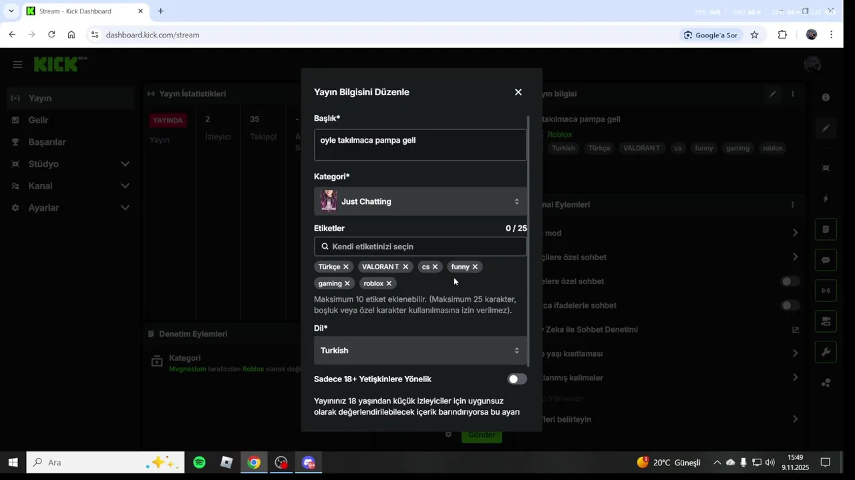The width and height of the screenshot is (855, 480).
Task: Click the pencil edit icon in Yayın bilgisi
Action: (x=773, y=94)
